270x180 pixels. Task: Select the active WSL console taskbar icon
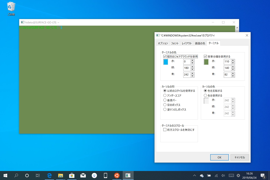click(128, 175)
